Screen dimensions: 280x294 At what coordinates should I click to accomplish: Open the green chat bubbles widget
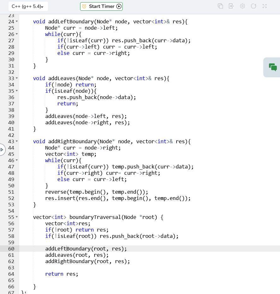[273, 67]
